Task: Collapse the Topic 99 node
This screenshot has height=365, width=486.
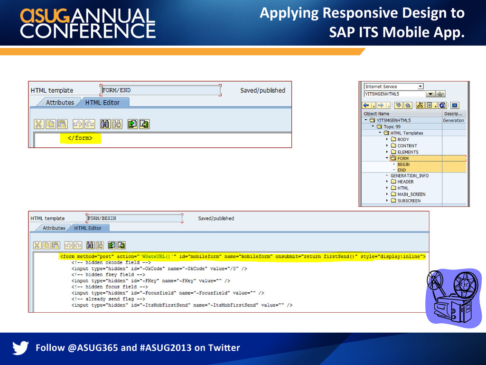Action: coord(373,126)
